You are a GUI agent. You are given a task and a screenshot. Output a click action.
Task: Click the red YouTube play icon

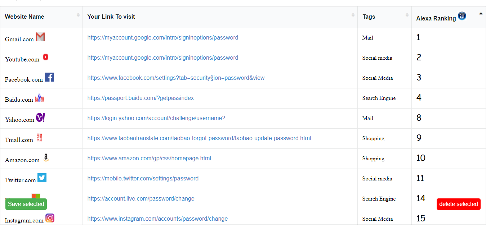[46, 57]
